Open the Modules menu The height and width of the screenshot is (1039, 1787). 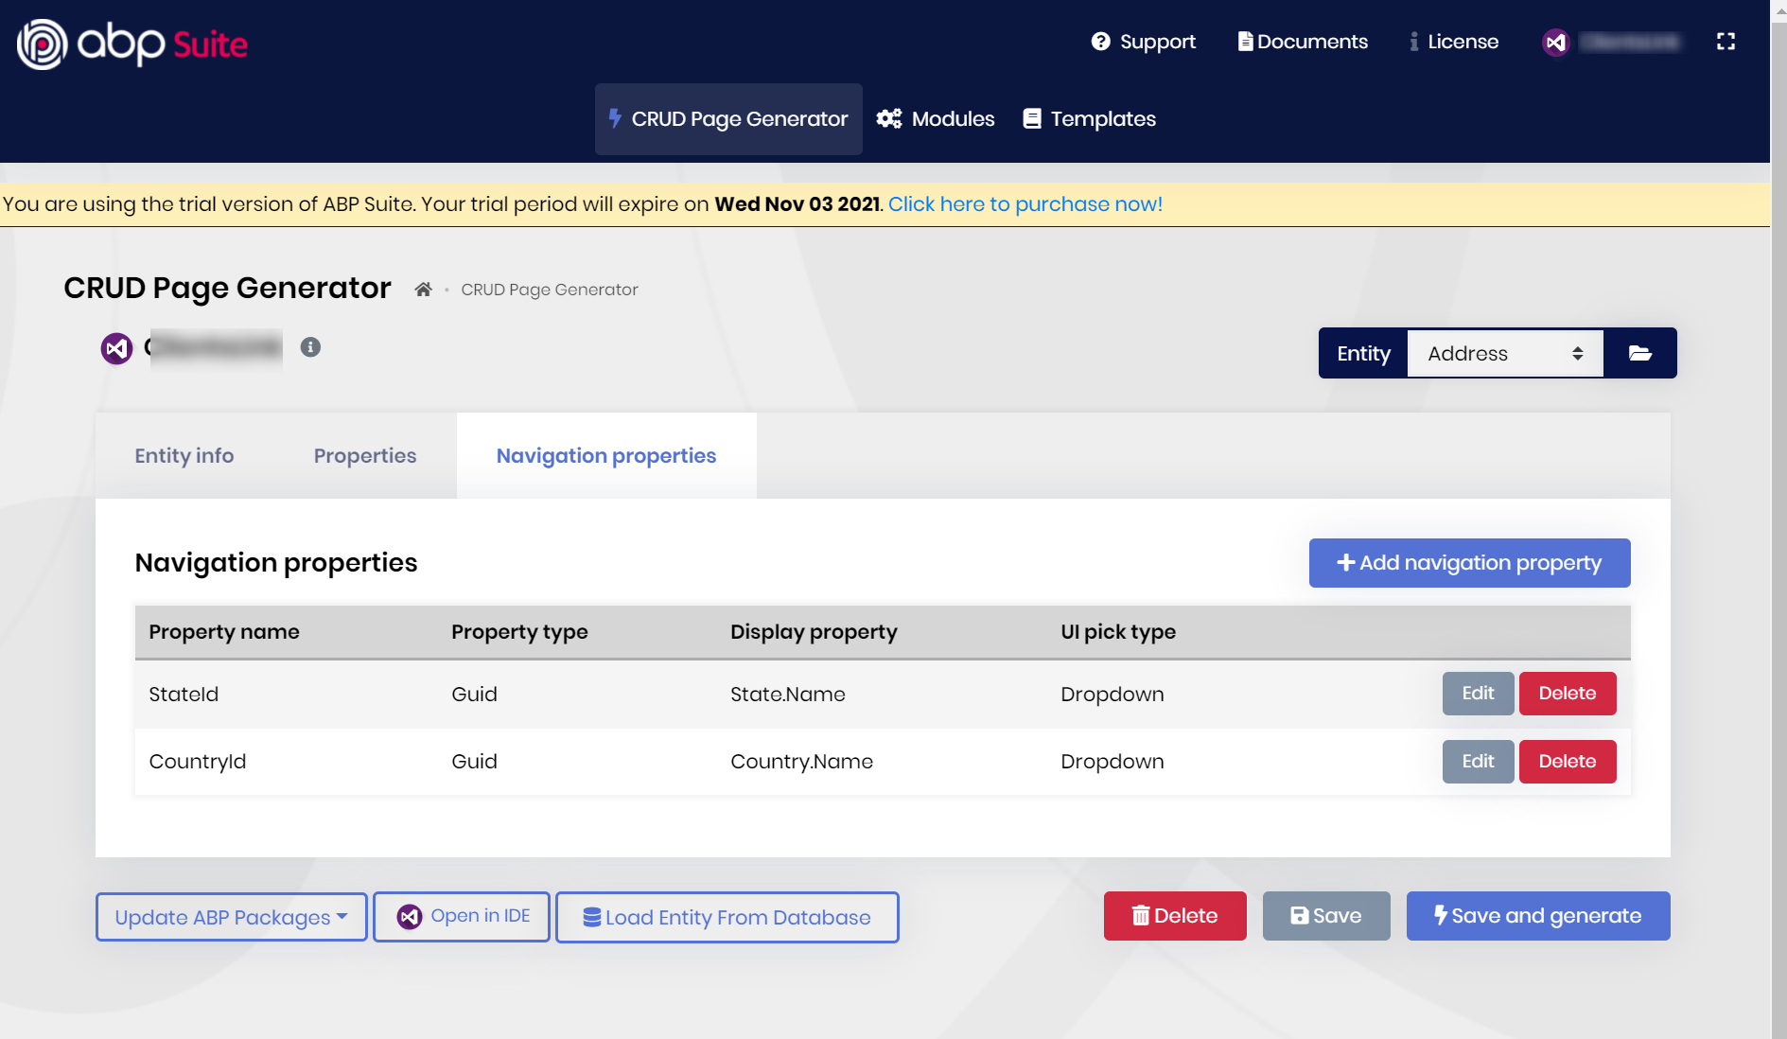[936, 119]
